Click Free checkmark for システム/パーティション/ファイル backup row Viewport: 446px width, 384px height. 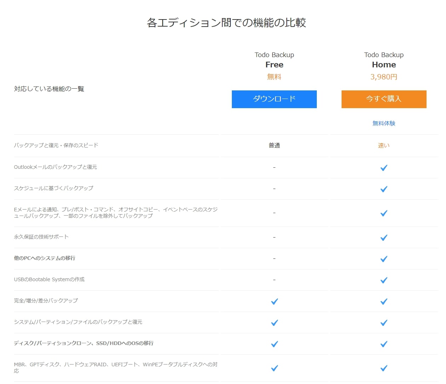[274, 323]
